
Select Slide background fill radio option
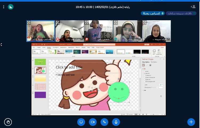click(150, 82)
